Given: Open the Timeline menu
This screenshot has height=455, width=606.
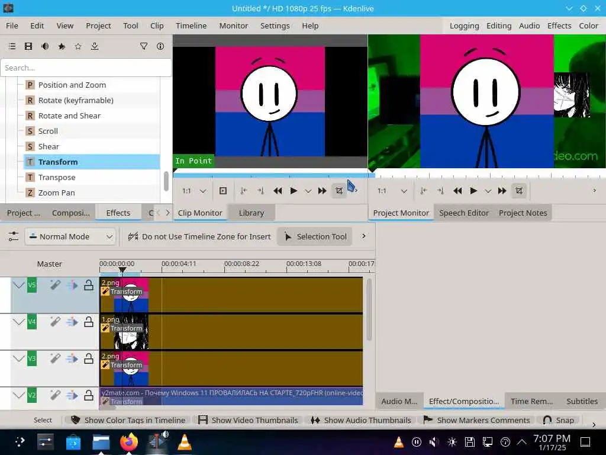Looking at the screenshot, I should pyautogui.click(x=191, y=25).
